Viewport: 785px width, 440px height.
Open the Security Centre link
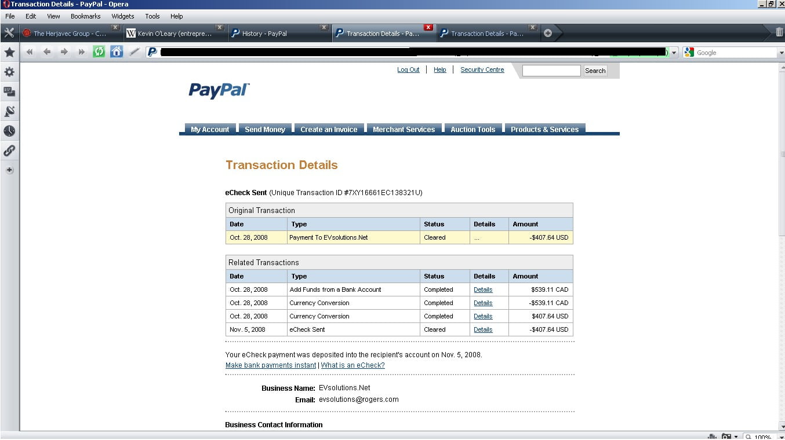coord(482,69)
